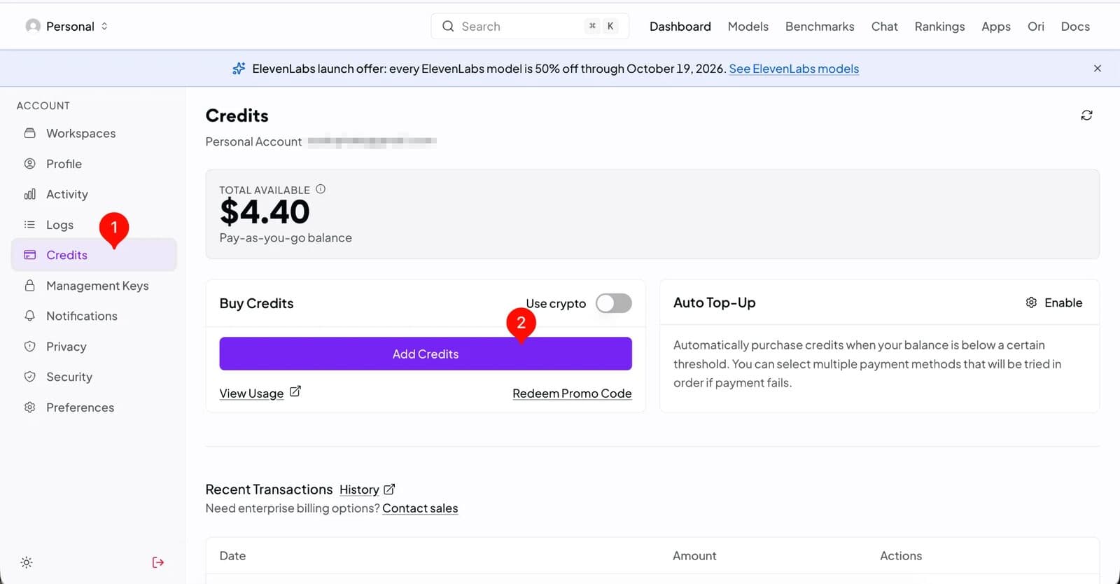
Task: Focus the Search input field
Action: (530, 27)
